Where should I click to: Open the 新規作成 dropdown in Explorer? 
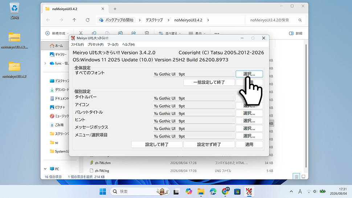[x=57, y=33]
